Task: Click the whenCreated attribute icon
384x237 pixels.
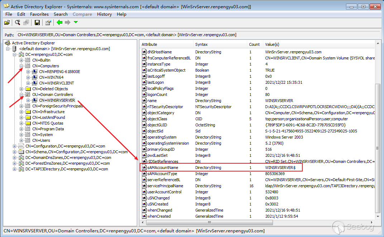Action: point(144,216)
